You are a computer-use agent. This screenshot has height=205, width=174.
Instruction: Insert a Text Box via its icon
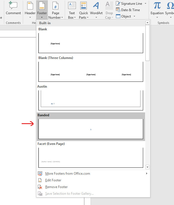point(72,6)
